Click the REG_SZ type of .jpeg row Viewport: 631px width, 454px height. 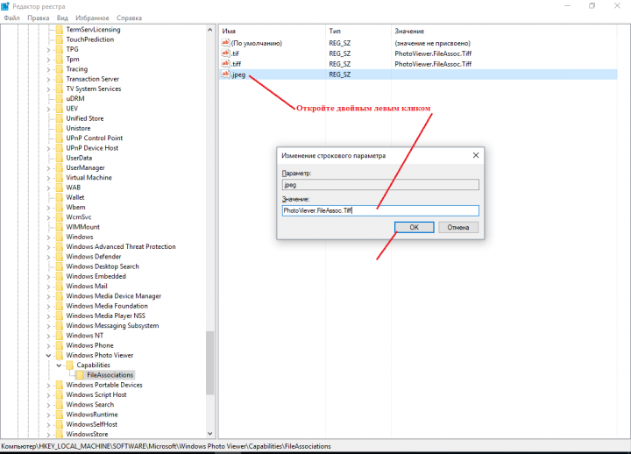tap(340, 74)
